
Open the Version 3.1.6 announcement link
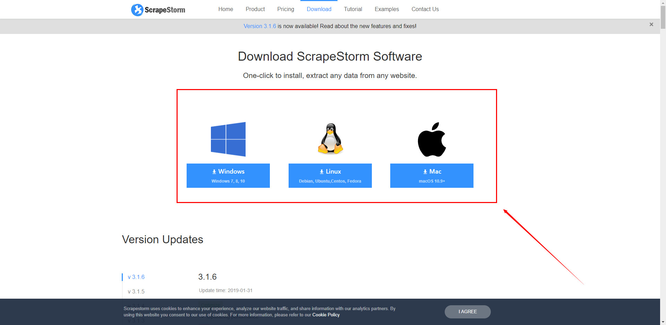tap(260, 26)
